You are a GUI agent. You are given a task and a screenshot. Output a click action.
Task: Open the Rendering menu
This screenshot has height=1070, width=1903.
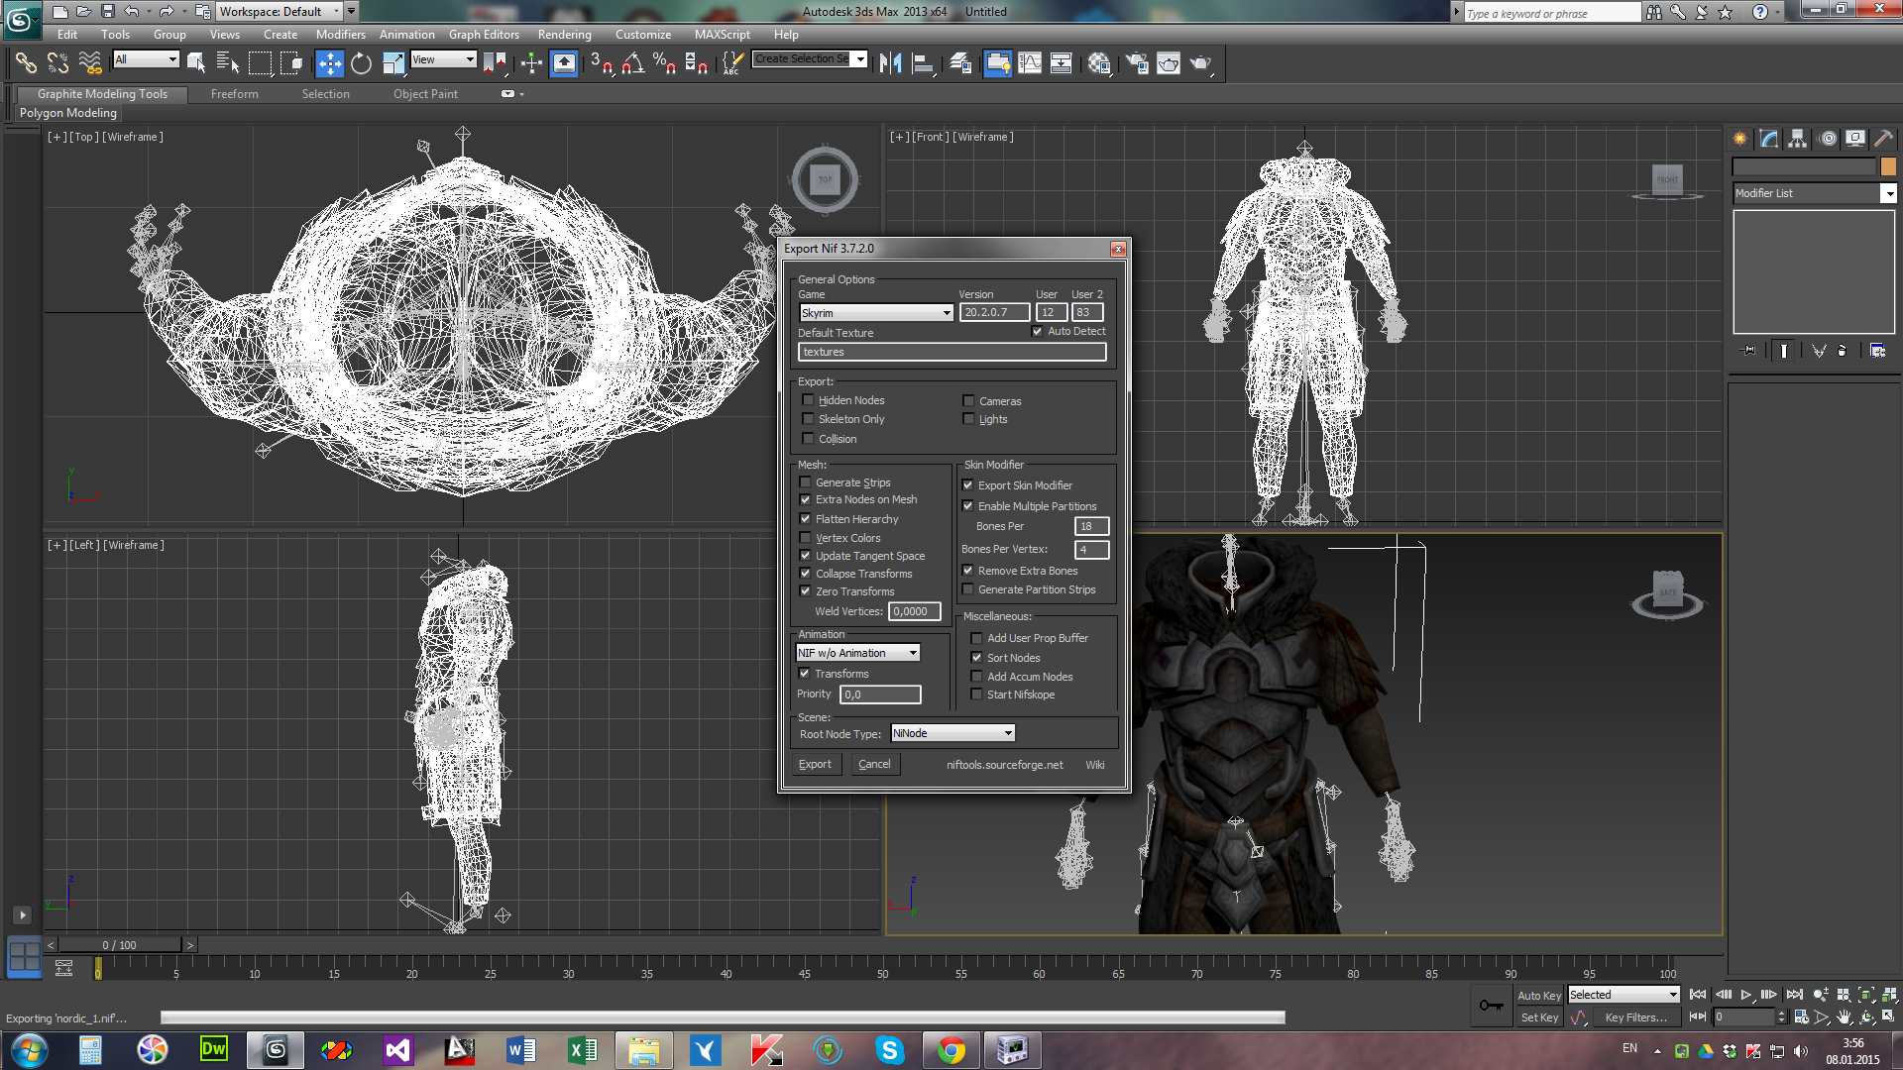(x=564, y=35)
